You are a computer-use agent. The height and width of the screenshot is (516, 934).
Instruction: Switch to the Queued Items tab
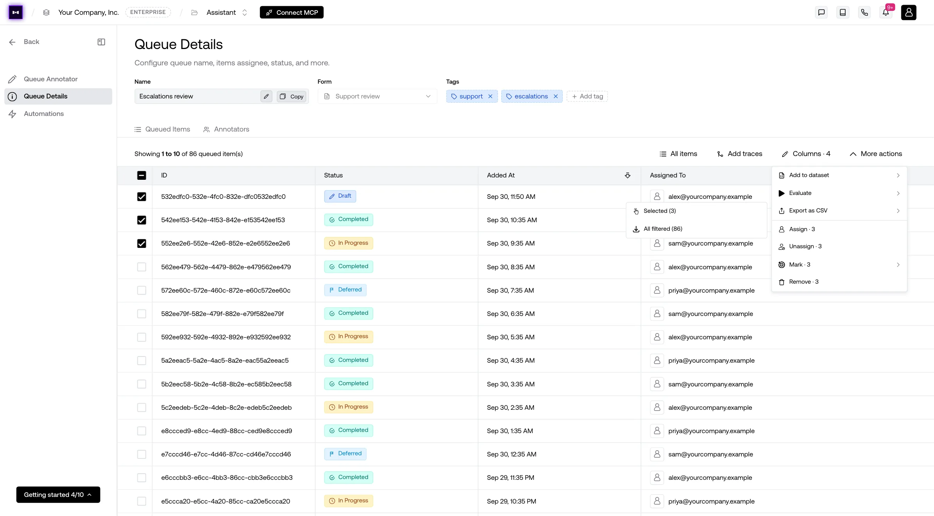(x=162, y=129)
